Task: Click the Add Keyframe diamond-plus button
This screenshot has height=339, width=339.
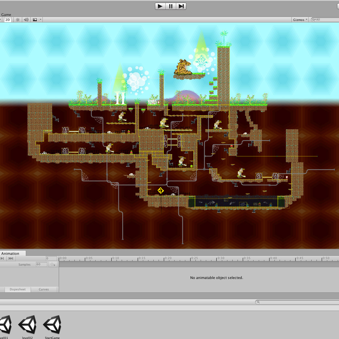Action: click(x=53, y=264)
